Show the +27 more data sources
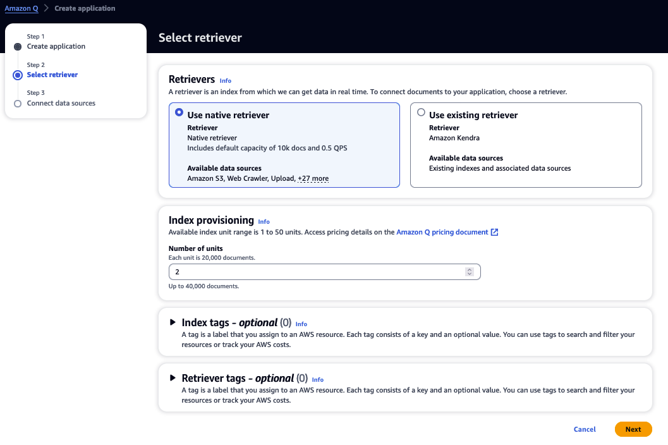The image size is (668, 445). pyautogui.click(x=313, y=179)
